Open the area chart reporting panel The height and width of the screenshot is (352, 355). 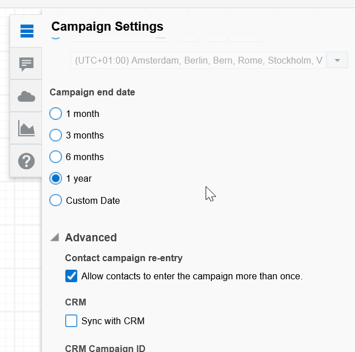click(x=27, y=129)
